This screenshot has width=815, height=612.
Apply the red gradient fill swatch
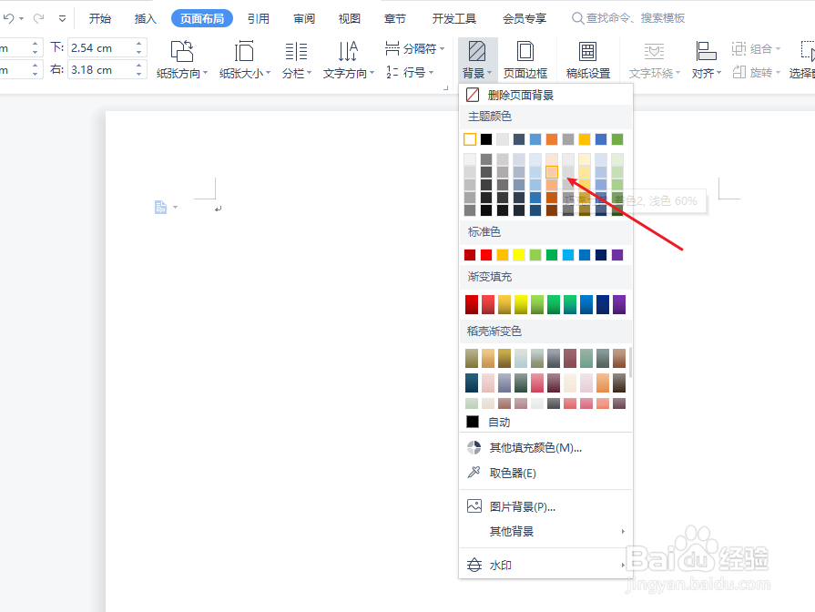472,305
